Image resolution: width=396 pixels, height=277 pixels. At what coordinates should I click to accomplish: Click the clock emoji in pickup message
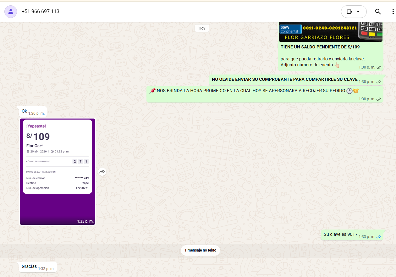point(349,91)
